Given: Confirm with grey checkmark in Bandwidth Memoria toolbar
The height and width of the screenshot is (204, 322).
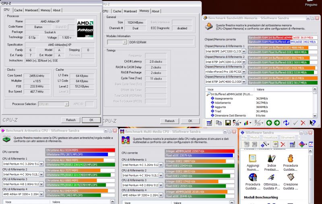Looking at the screenshot, I should click(295, 123).
